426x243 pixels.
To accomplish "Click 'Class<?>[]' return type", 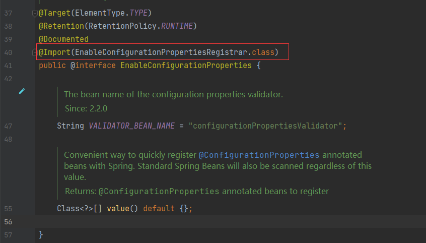I will 80,209.
